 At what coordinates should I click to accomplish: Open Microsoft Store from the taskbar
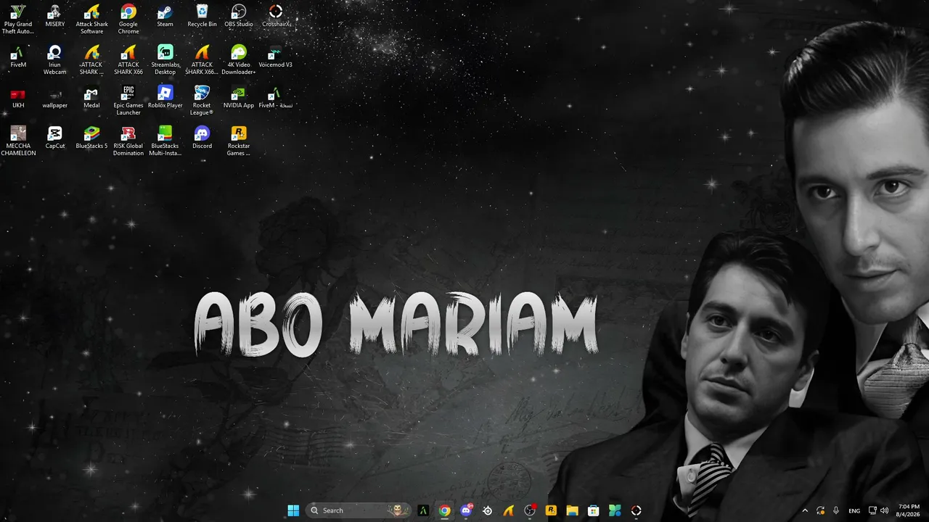[594, 510]
